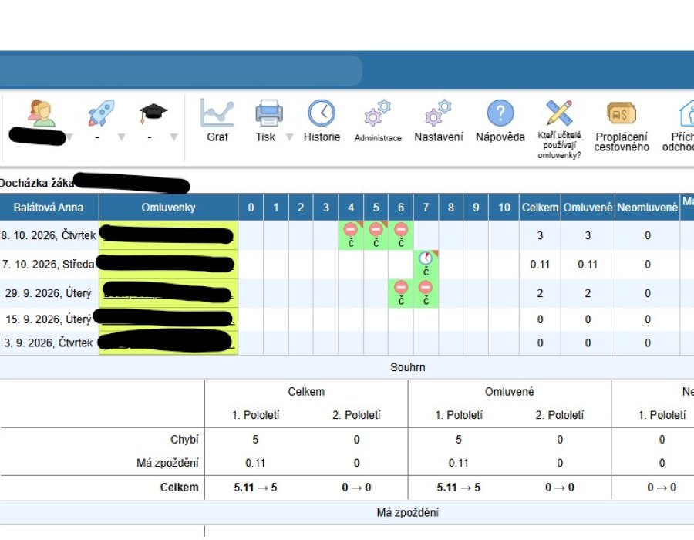Click summary total '5.11 → 5' under Celkem

point(255,488)
